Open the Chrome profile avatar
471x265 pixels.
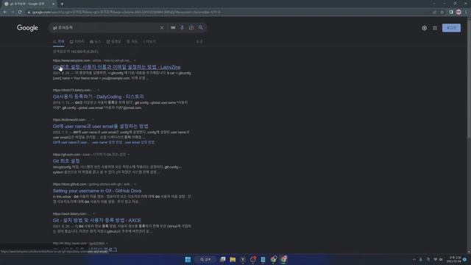coord(458,12)
